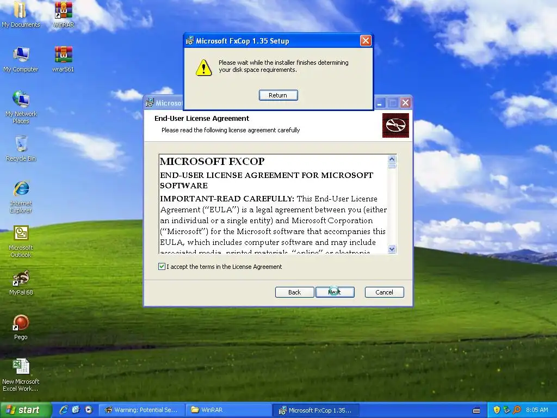The width and height of the screenshot is (557, 418).
Task: Launch the MyPal 68 shortcut
Action: click(21, 282)
